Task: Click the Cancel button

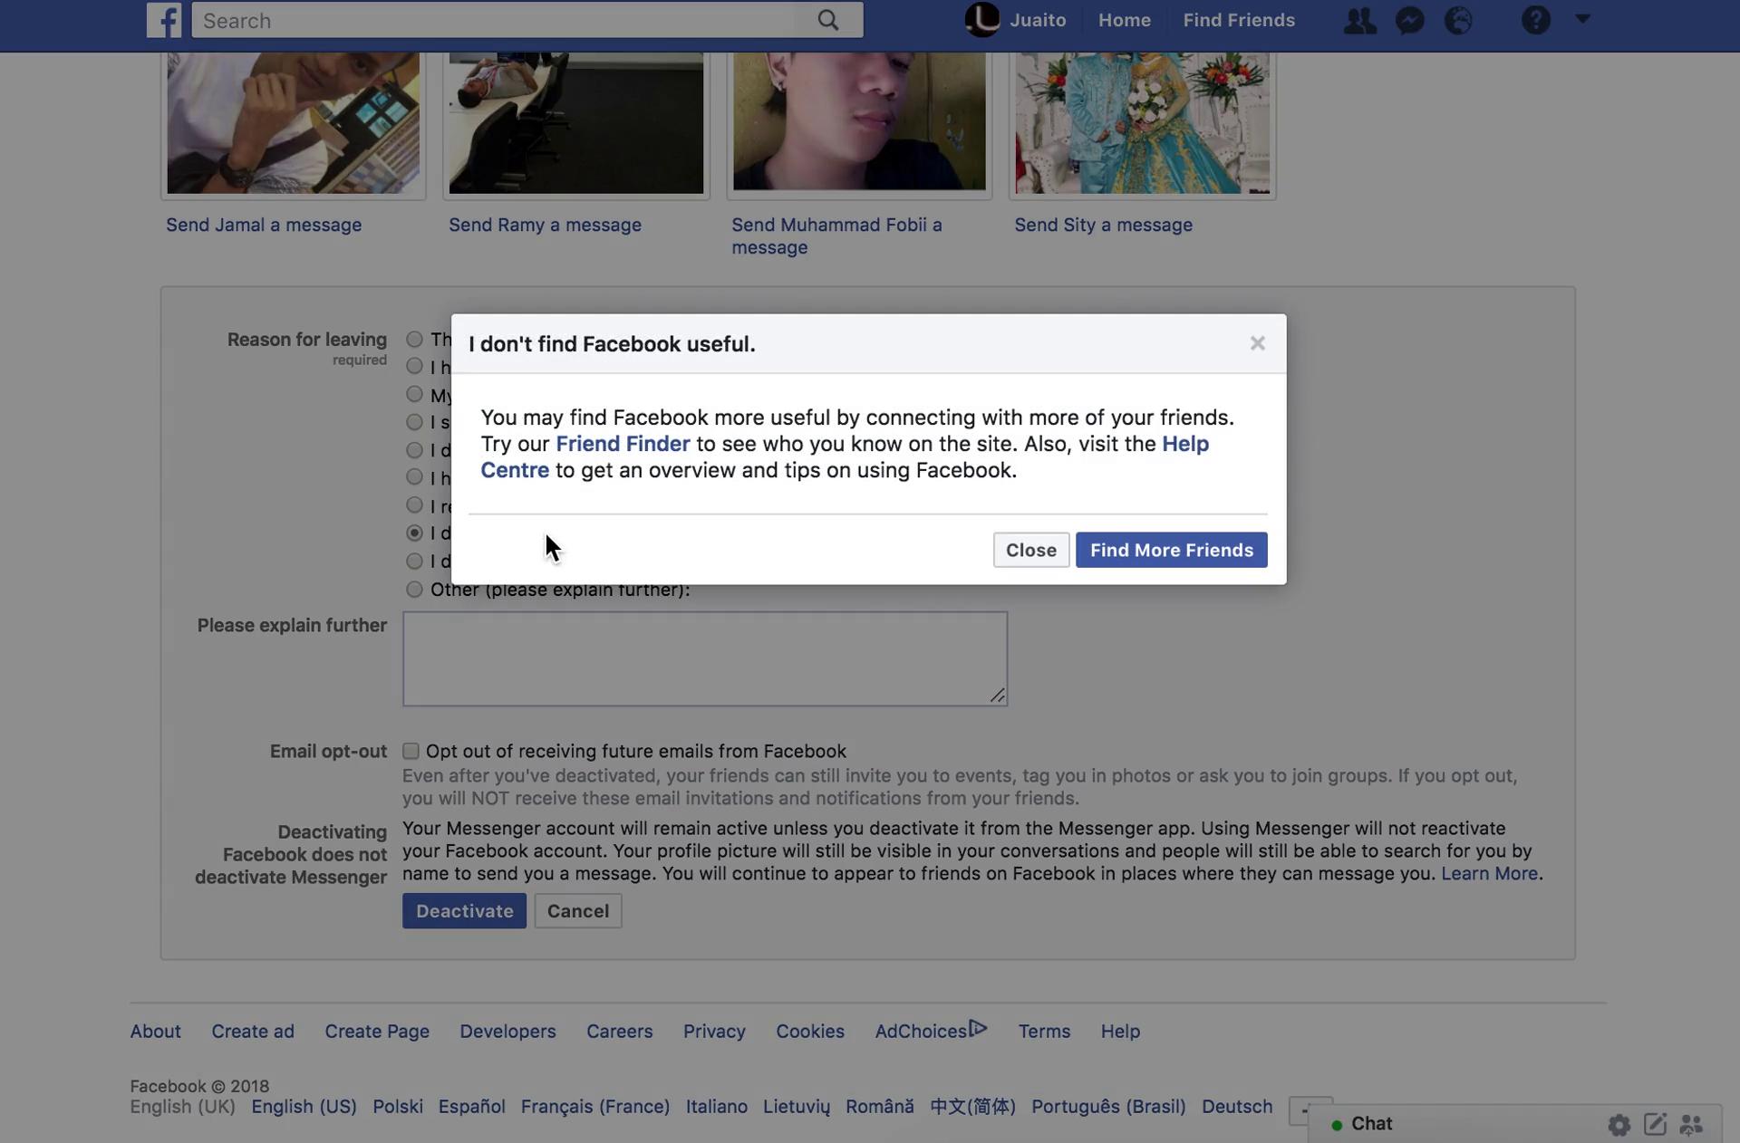Action: (578, 911)
